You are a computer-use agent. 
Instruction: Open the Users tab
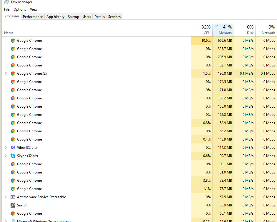86,17
